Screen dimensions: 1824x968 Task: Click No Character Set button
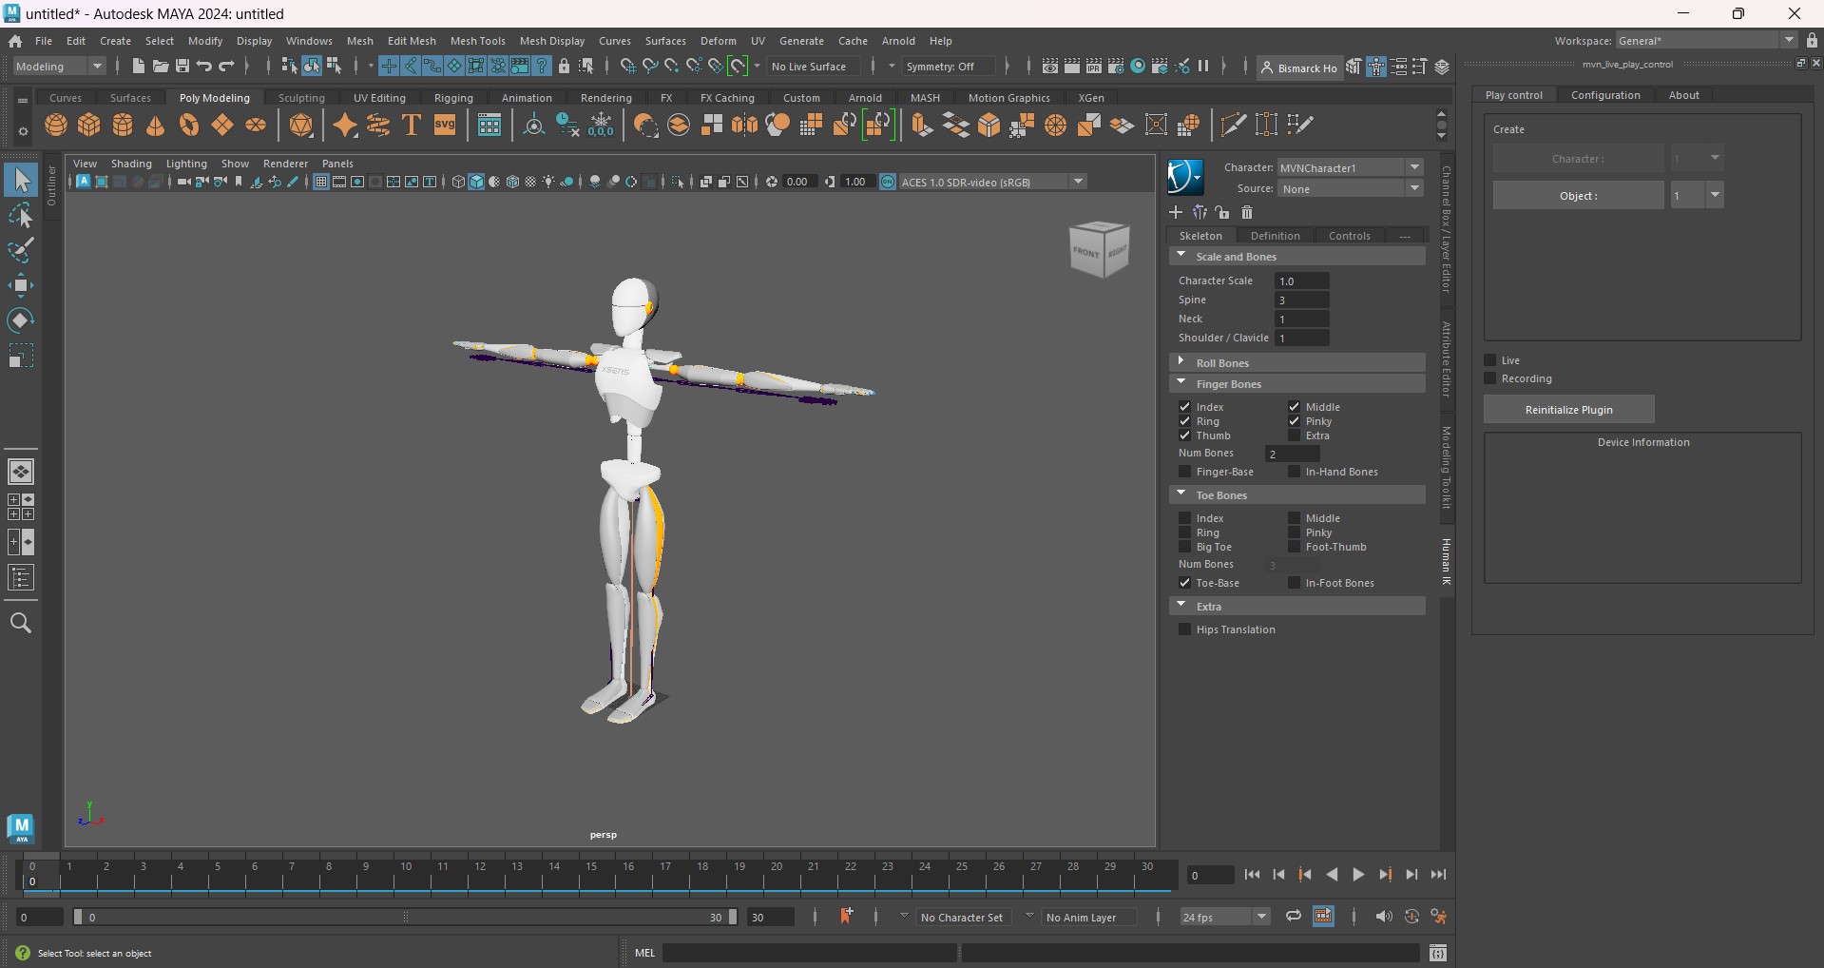click(961, 918)
